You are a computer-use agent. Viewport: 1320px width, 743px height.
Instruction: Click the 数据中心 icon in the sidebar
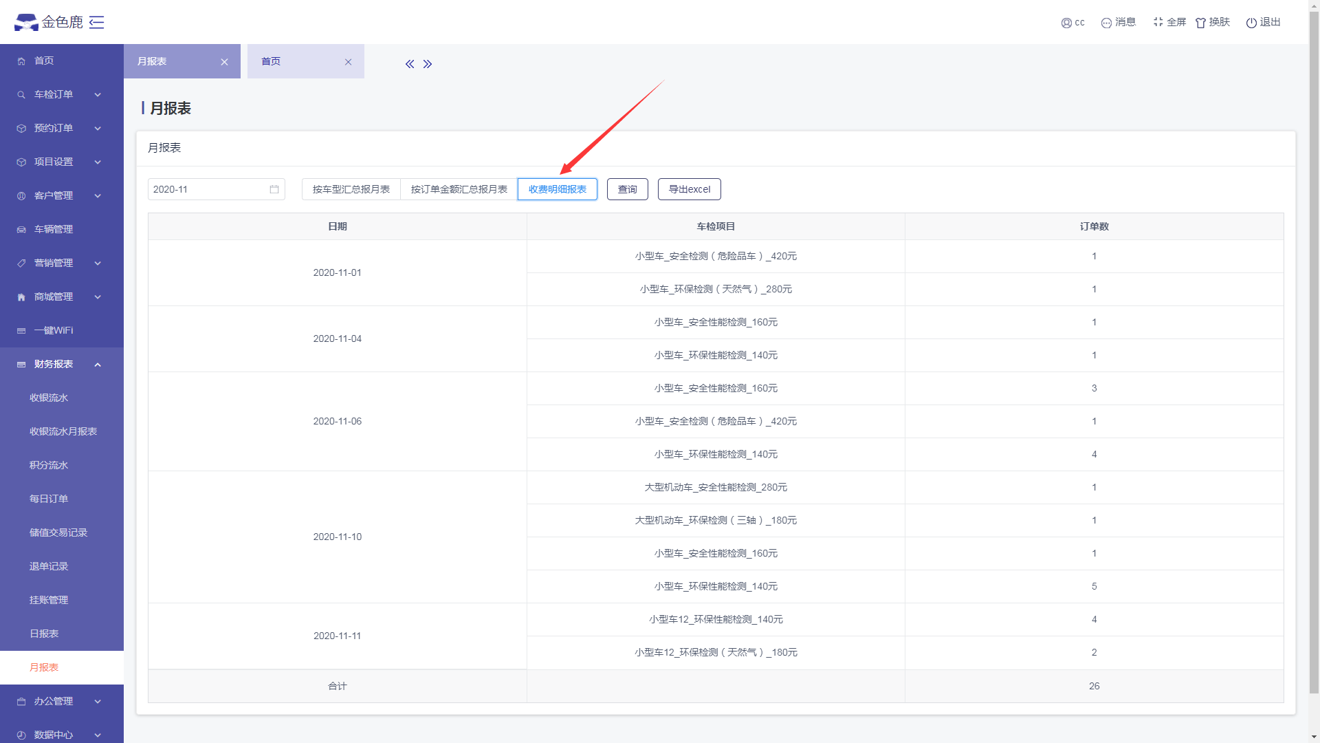[21, 735]
